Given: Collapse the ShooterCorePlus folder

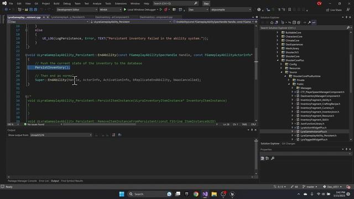Looking at the screenshot, I should click(x=278, y=60).
